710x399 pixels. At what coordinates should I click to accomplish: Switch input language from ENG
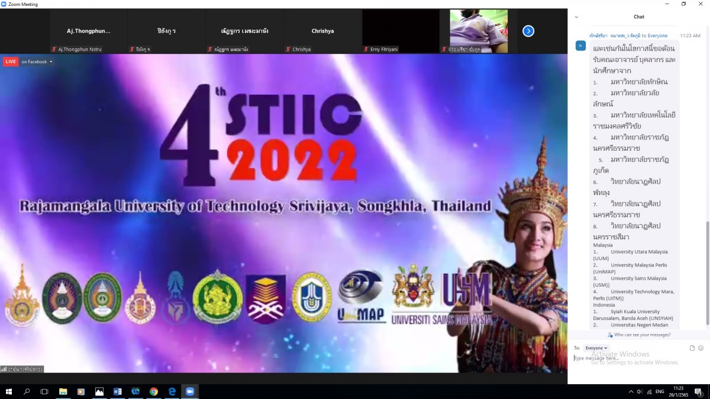point(660,391)
